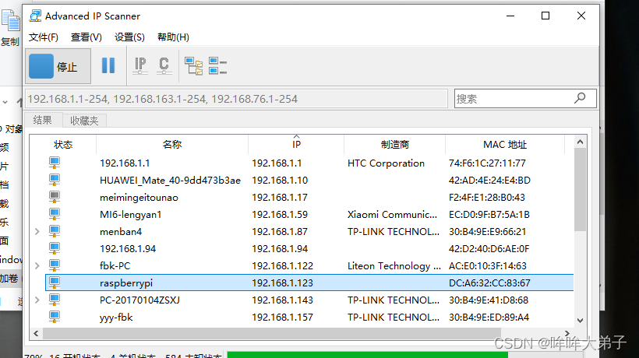Image resolution: width=639 pixels, height=358 pixels.
Task: Expand the menban4 row
Action: coord(37,231)
